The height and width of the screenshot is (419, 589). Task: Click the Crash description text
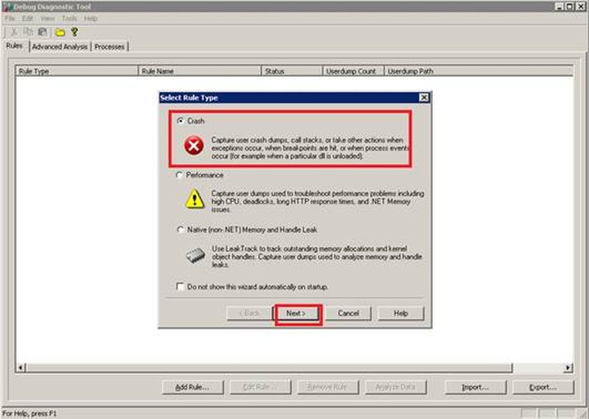pyautogui.click(x=310, y=148)
